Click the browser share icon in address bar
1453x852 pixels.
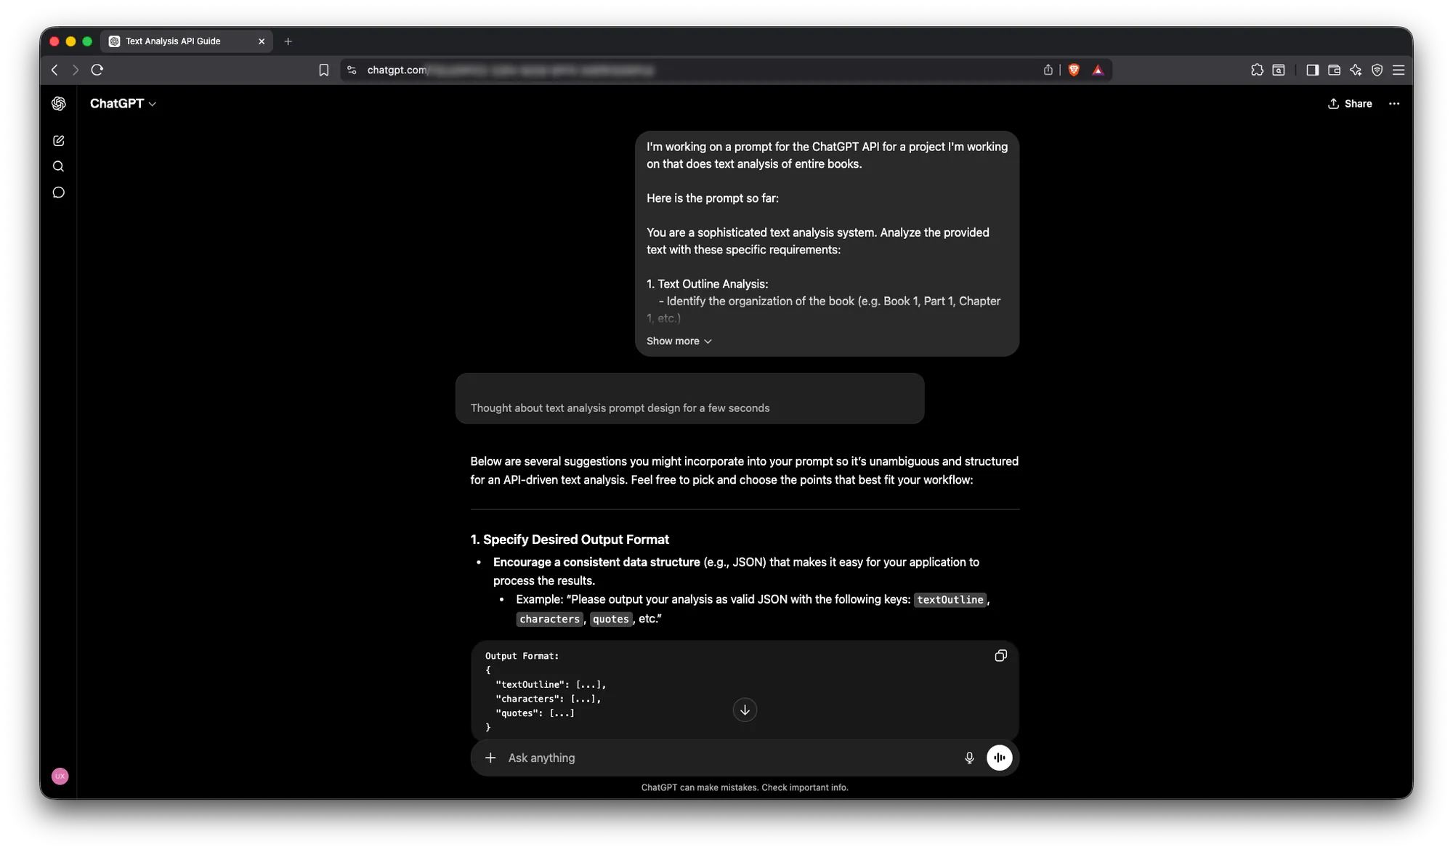(x=1048, y=70)
